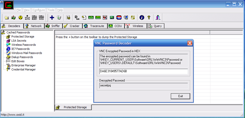Viewport: 245px width, 118px height.
Task: Click the CHALL SPOOF RESET icon
Action: pyautogui.click(x=34, y=17)
